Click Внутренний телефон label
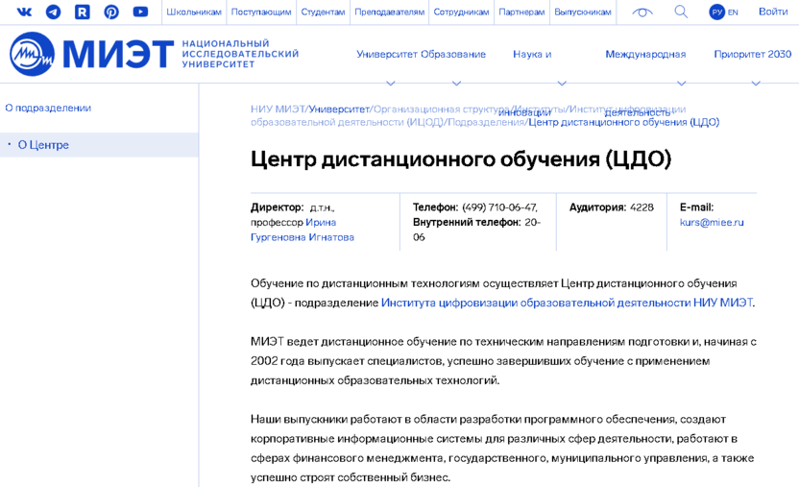Screen dimensions: 799x487 tap(467, 222)
